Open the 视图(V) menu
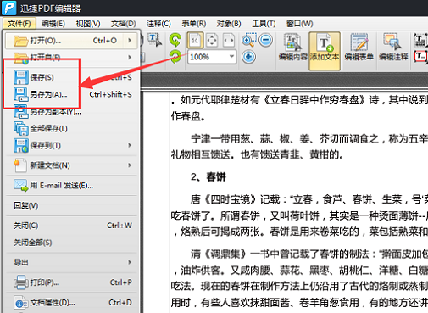This screenshot has height=313, width=428. click(88, 24)
